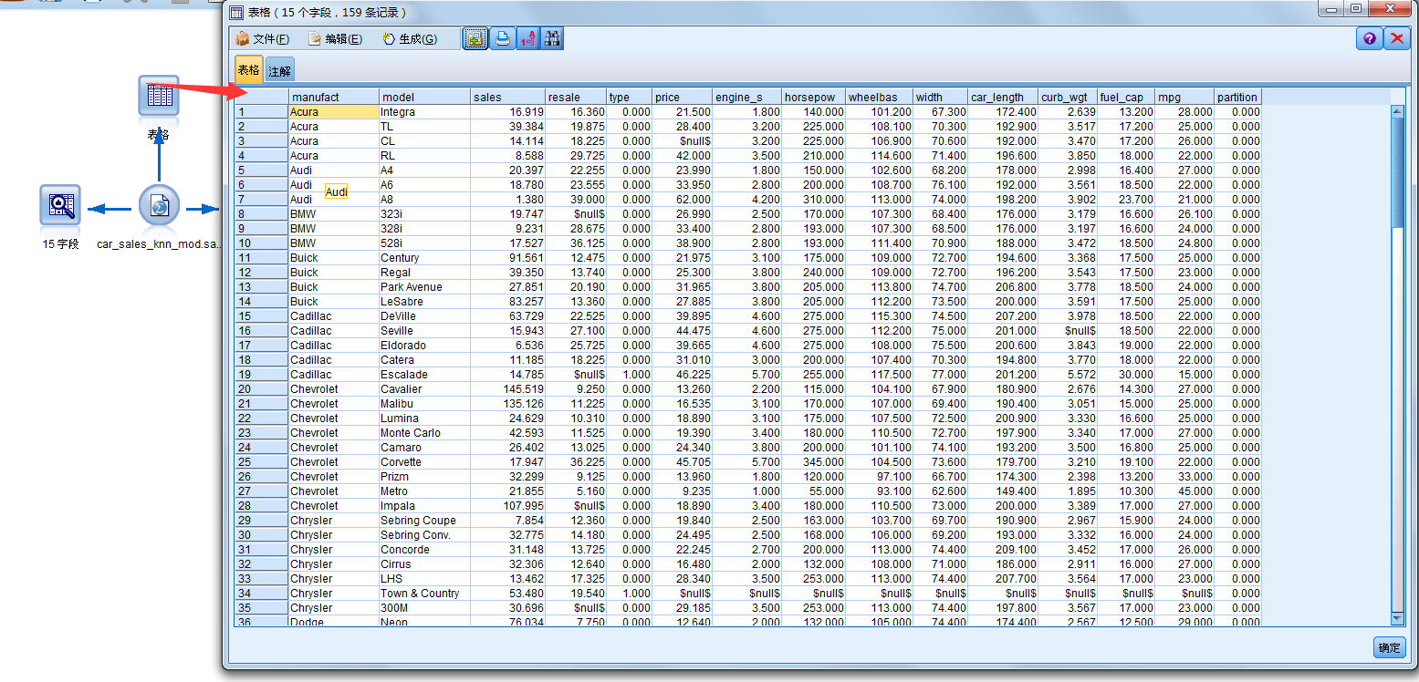Click the save table output icon
Viewport: 1419px width, 682px height.
475,38
